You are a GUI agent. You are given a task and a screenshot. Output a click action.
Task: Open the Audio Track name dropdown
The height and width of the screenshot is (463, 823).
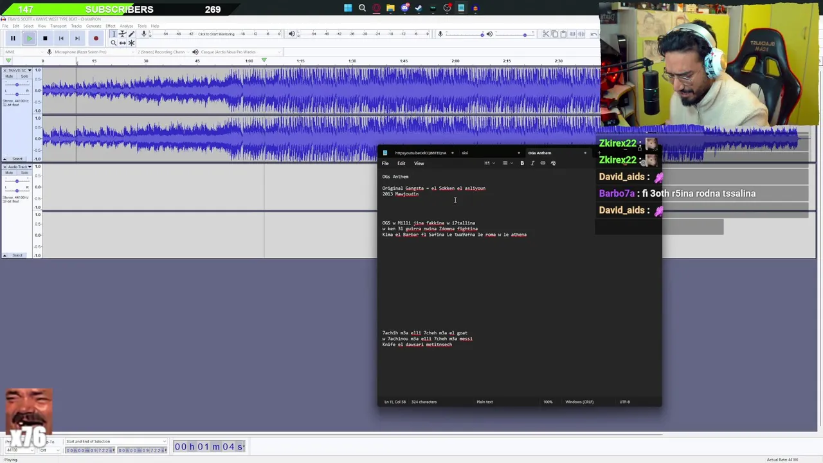point(20,167)
